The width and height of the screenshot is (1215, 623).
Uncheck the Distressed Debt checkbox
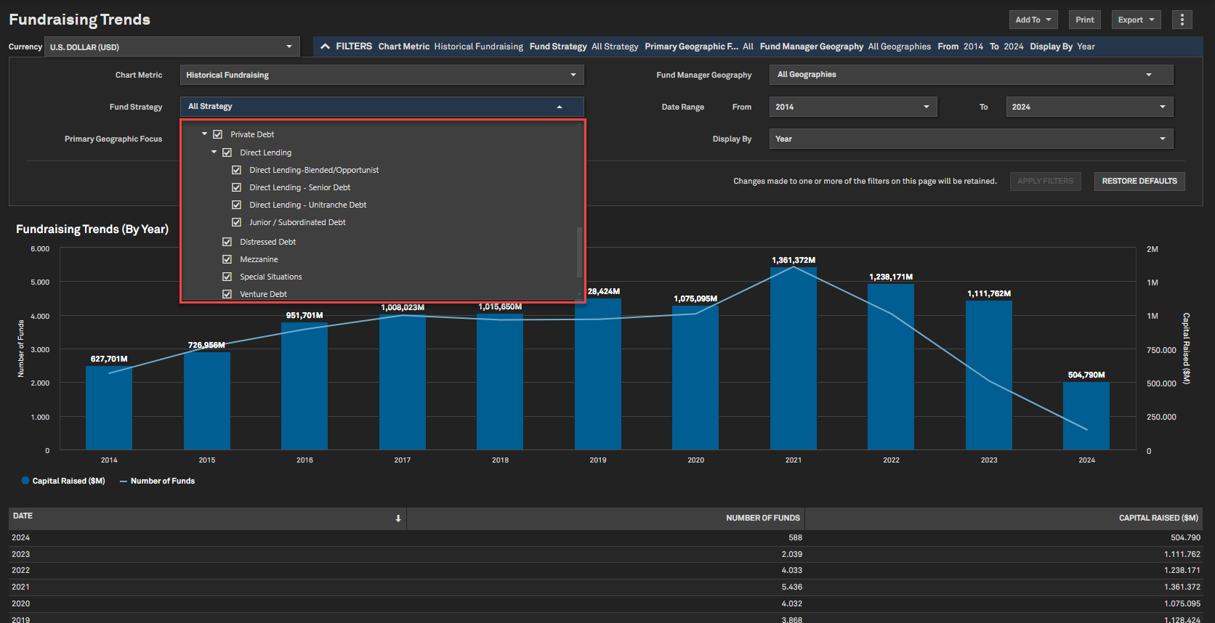(x=227, y=242)
